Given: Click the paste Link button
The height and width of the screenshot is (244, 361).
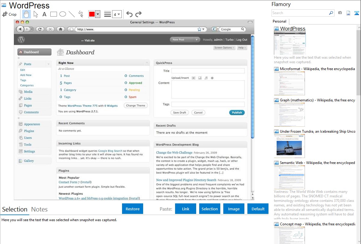Looking at the screenshot, I should click(186, 209).
